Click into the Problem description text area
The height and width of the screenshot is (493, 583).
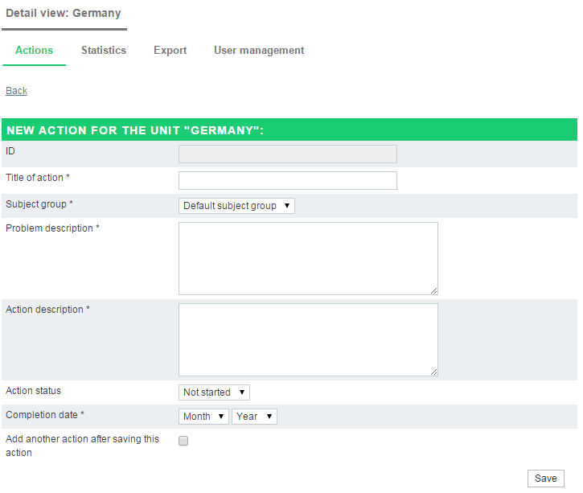coord(308,258)
